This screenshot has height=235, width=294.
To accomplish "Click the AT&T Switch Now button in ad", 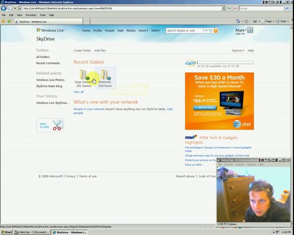I will point(205,108).
